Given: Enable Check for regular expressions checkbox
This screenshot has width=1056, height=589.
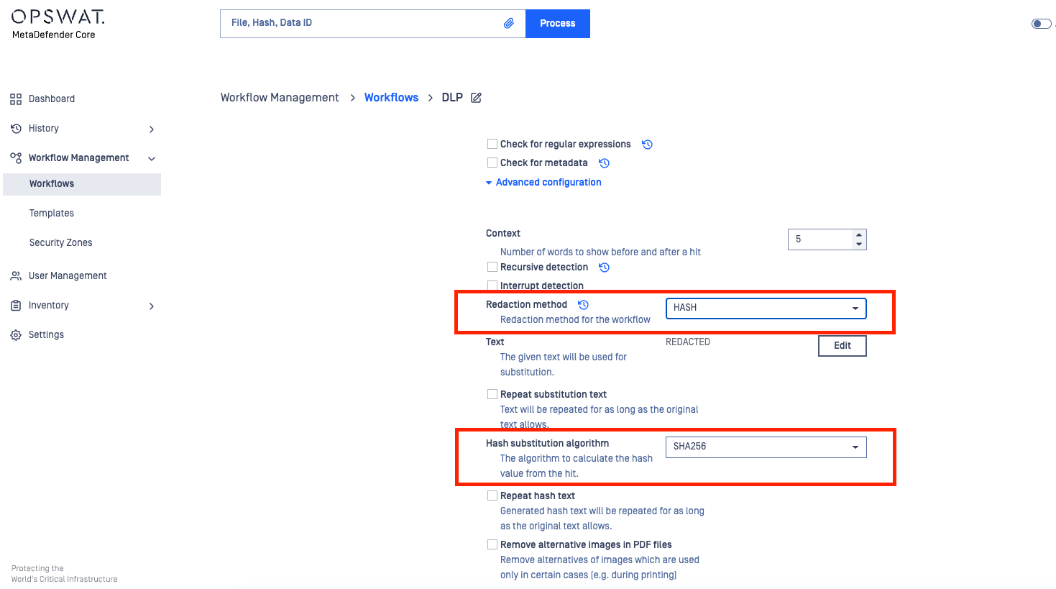Looking at the screenshot, I should tap(492, 144).
